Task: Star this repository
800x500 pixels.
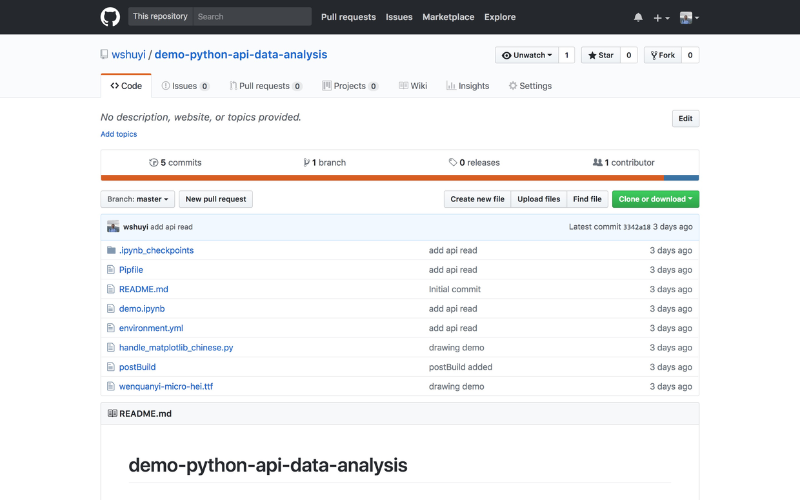Action: 601,55
